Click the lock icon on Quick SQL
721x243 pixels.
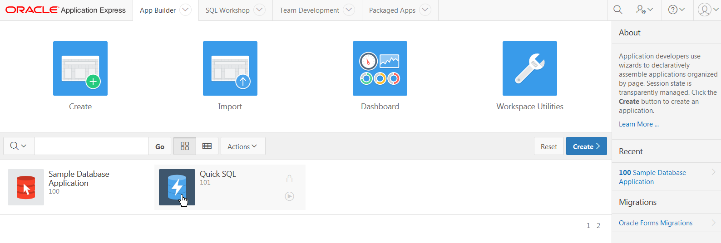pos(289,179)
